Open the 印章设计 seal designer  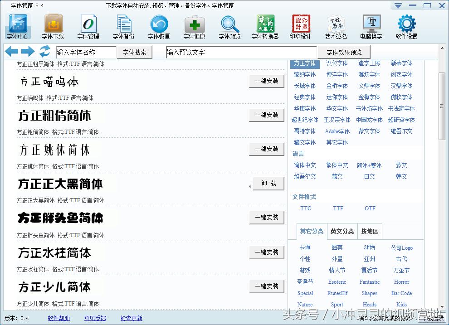tap(300, 26)
